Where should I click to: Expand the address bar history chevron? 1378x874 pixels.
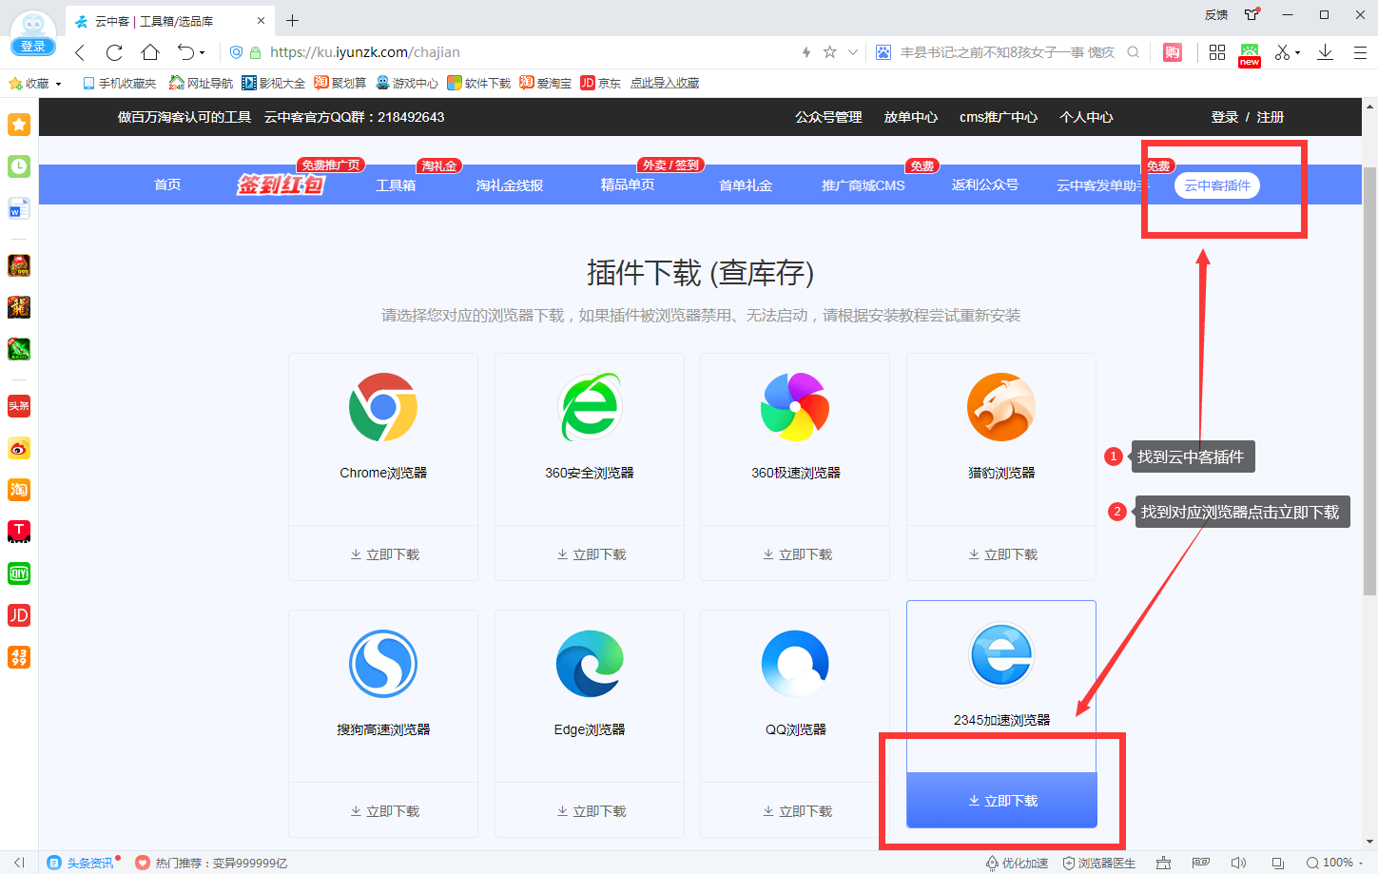click(x=853, y=52)
